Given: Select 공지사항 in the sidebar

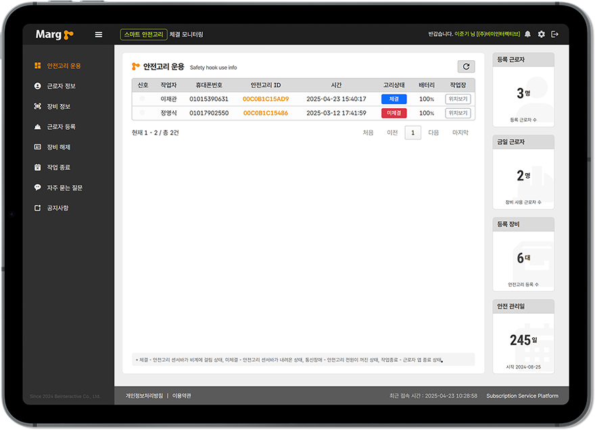Looking at the screenshot, I should [57, 208].
